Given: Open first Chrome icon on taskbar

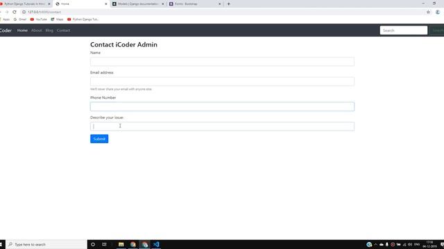Looking at the screenshot, I should (133, 244).
